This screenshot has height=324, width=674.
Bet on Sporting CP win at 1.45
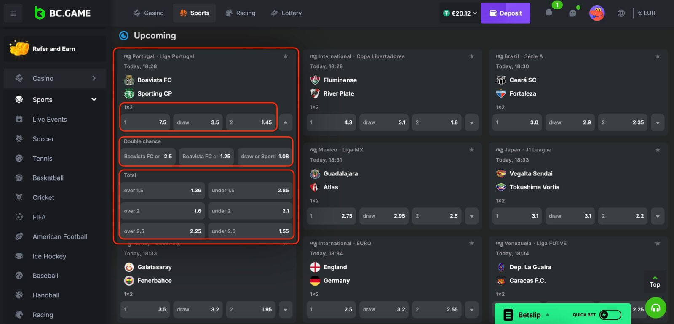251,122
